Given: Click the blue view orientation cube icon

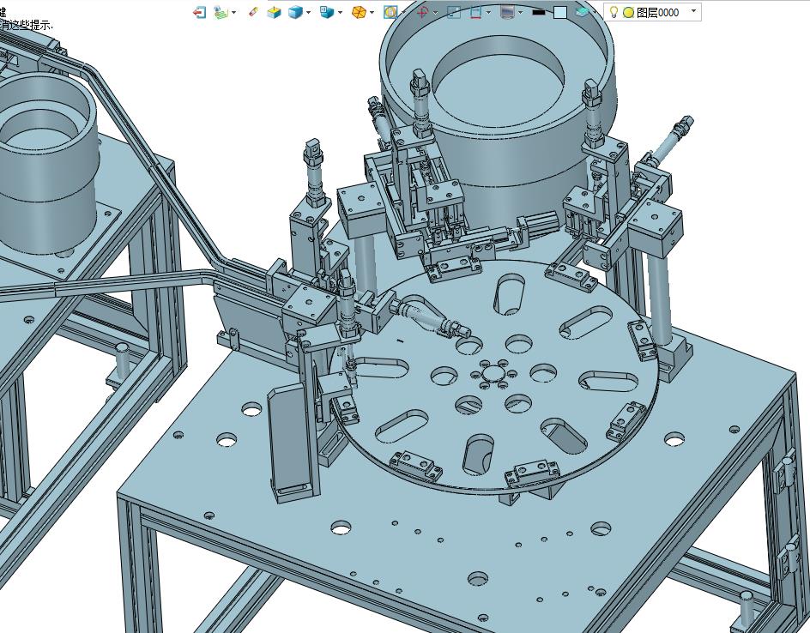Looking at the screenshot, I should 327,12.
